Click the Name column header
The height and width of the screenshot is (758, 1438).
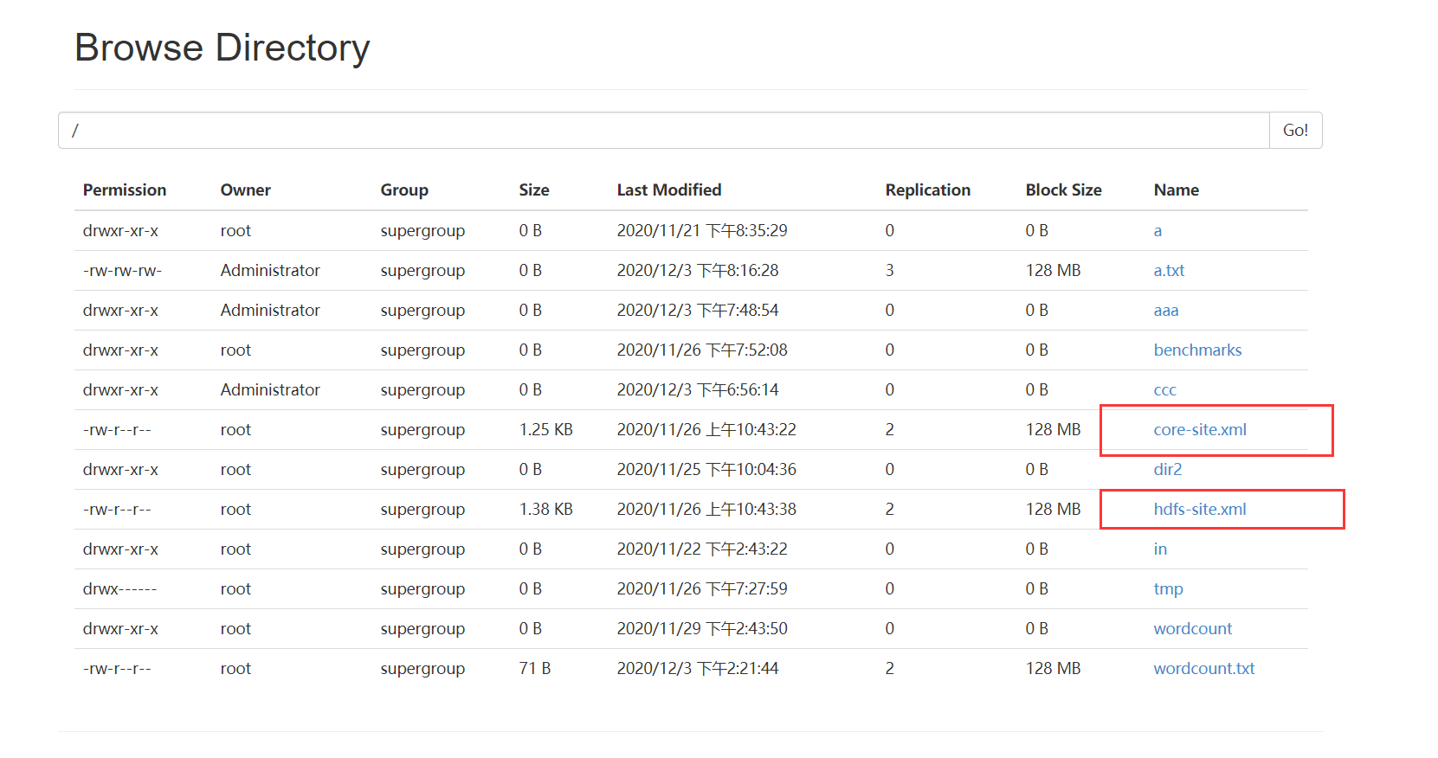tap(1177, 190)
